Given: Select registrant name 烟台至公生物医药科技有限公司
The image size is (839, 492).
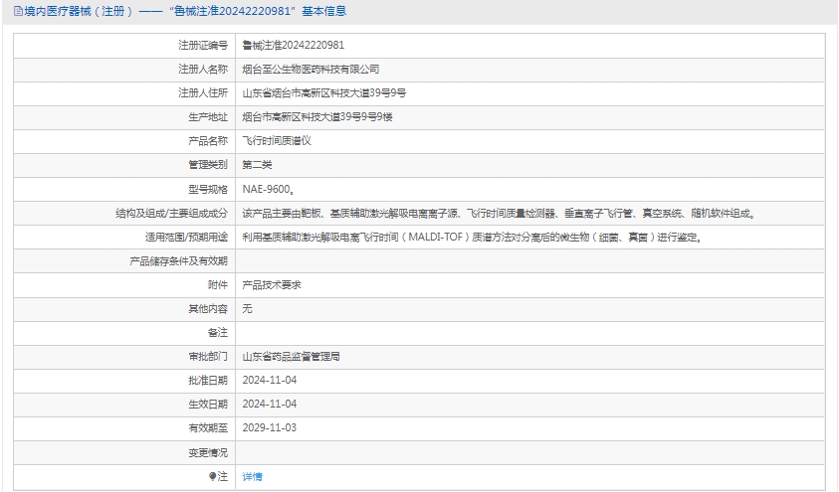Looking at the screenshot, I should point(311,69).
